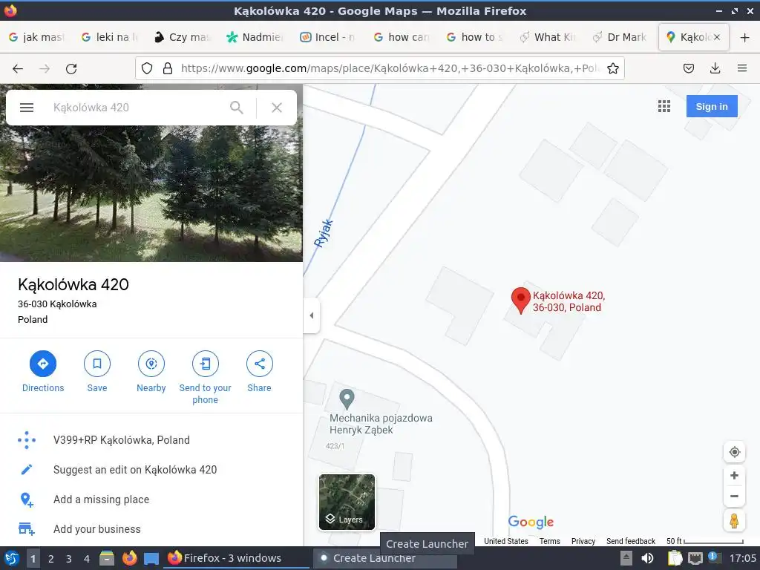Switch to the 'Czy ma' tab
Screen dimensions: 760x570
[x=183, y=37]
